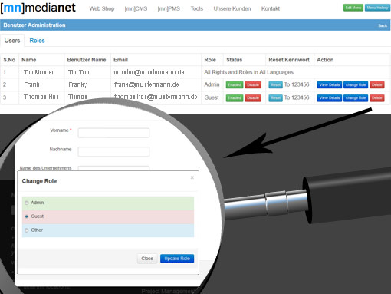Click the green Edit Menu button
The height and width of the screenshot is (294, 391).
[353, 8]
